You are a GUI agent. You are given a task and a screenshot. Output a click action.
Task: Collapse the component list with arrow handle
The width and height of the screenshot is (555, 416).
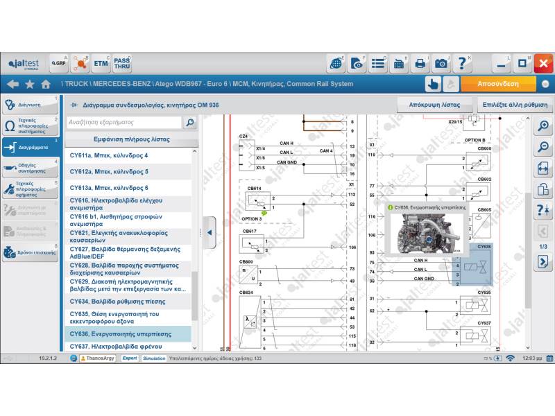210,227
